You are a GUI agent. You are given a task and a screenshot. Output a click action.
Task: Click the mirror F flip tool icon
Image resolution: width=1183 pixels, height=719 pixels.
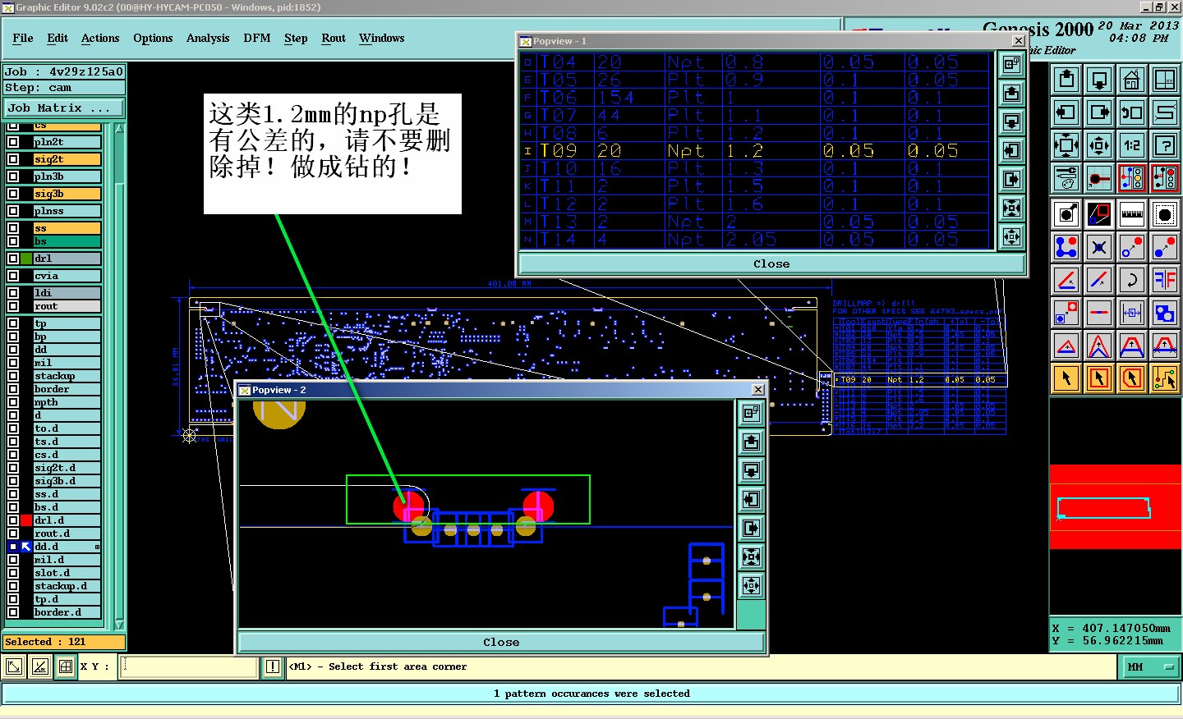tap(1165, 280)
